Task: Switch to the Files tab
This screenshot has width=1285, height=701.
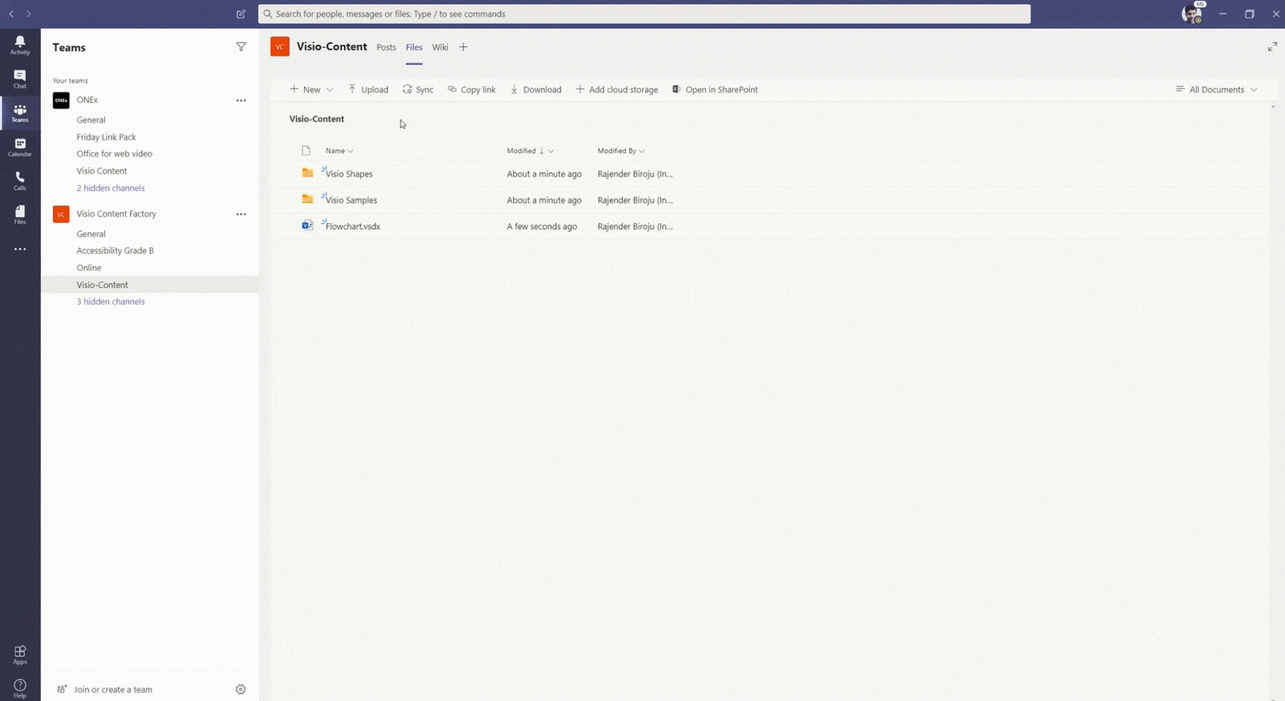Action: pyautogui.click(x=414, y=47)
